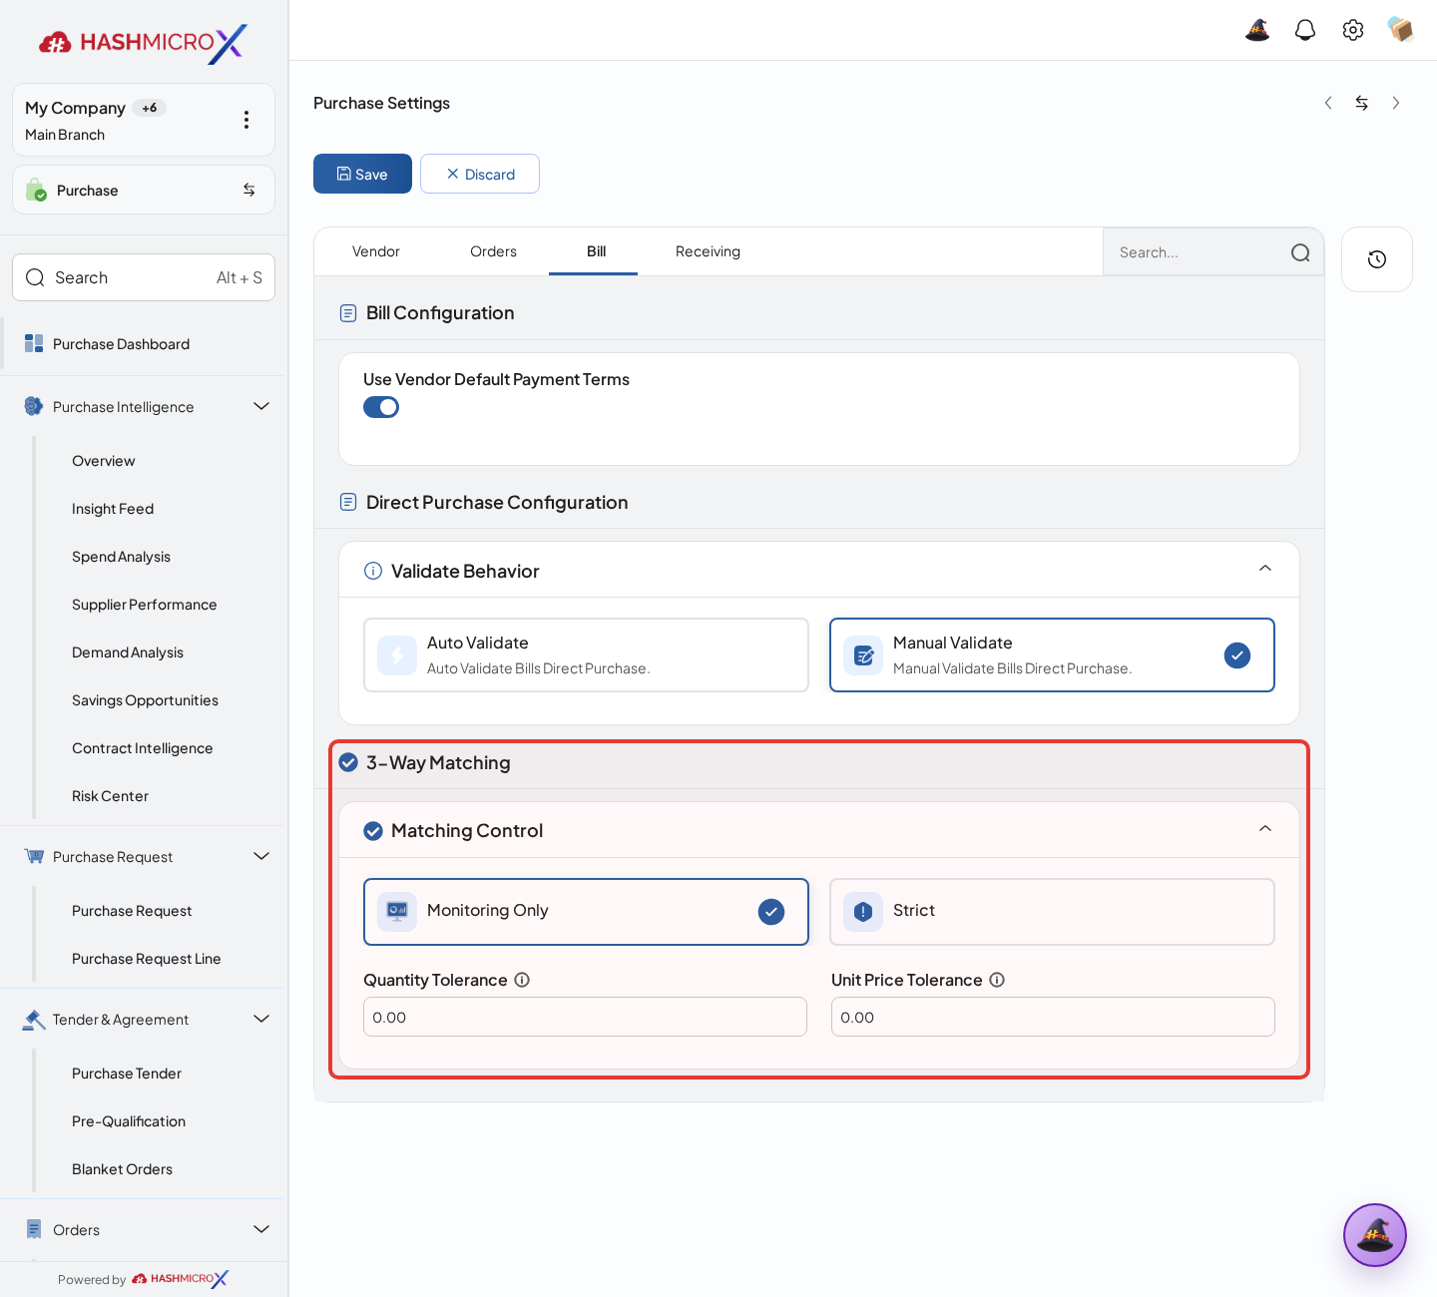Collapse the Validate Behavior section
Image resolution: width=1437 pixels, height=1297 pixels.
pos(1265,569)
